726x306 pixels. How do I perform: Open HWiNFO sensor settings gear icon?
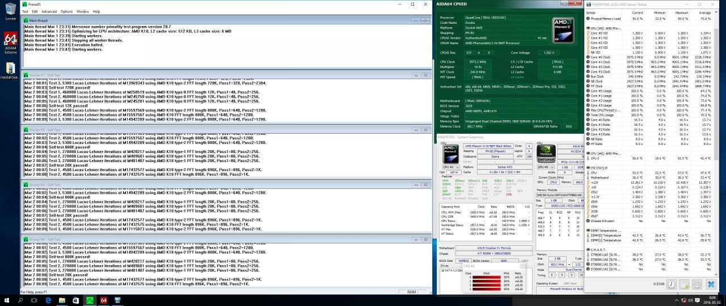pyautogui.click(x=697, y=284)
